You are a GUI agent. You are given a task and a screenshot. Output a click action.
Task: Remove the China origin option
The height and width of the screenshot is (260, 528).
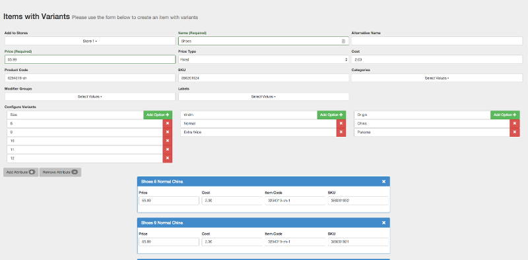[515, 123]
